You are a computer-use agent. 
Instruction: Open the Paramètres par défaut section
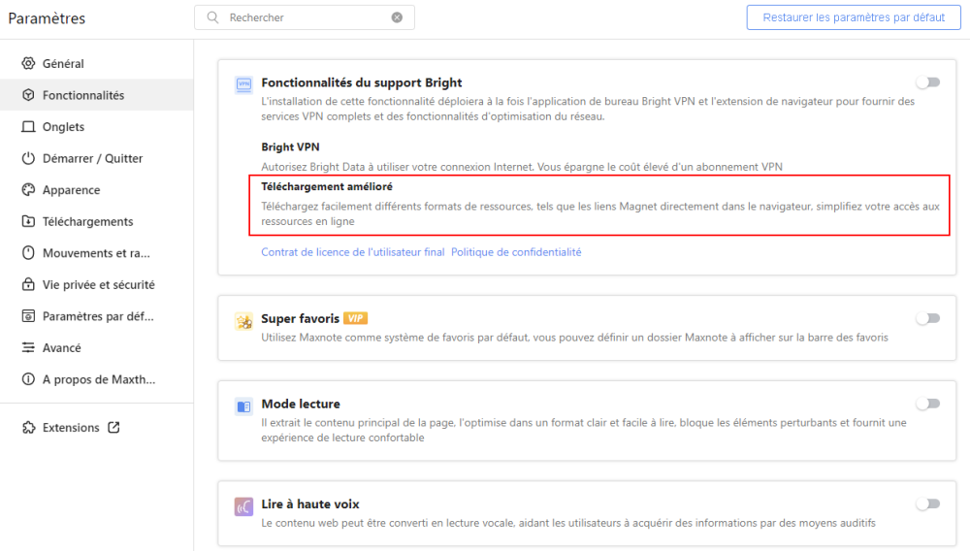click(x=98, y=316)
